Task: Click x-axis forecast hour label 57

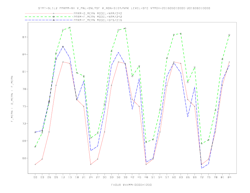Action: pyautogui.click(x=167, y=177)
